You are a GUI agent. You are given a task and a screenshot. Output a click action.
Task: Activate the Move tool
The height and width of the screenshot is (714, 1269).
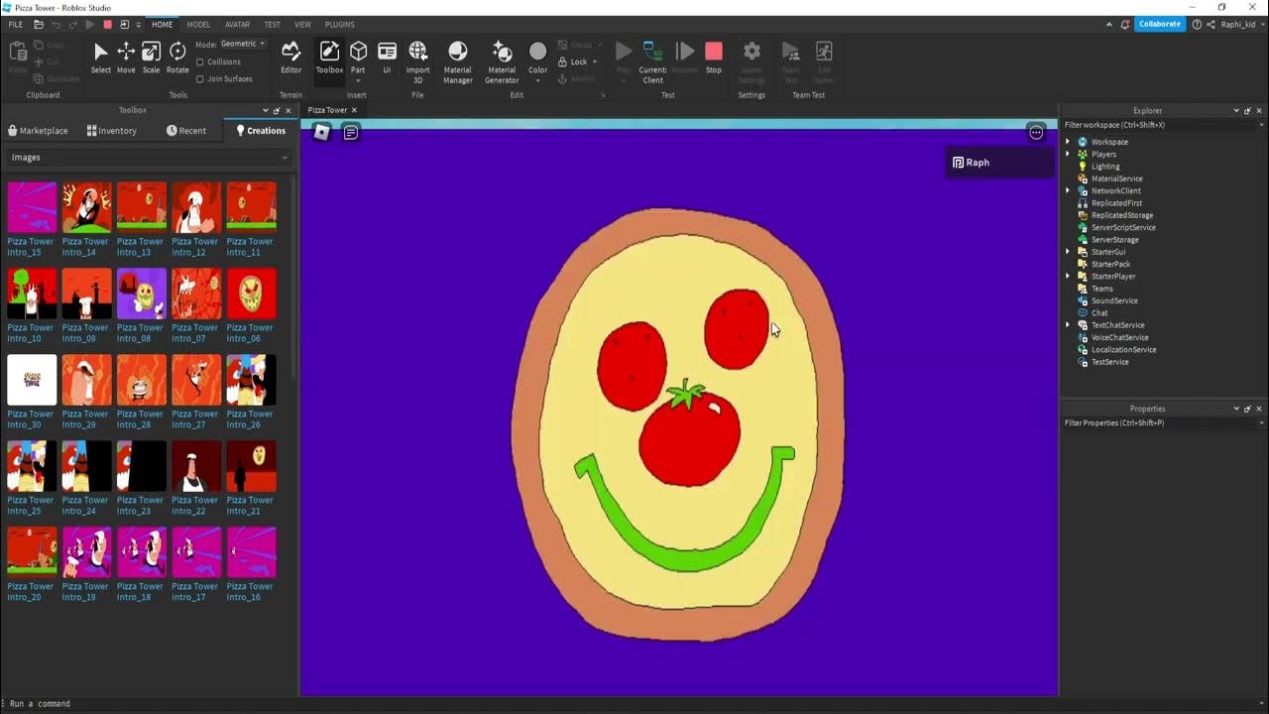pos(126,59)
